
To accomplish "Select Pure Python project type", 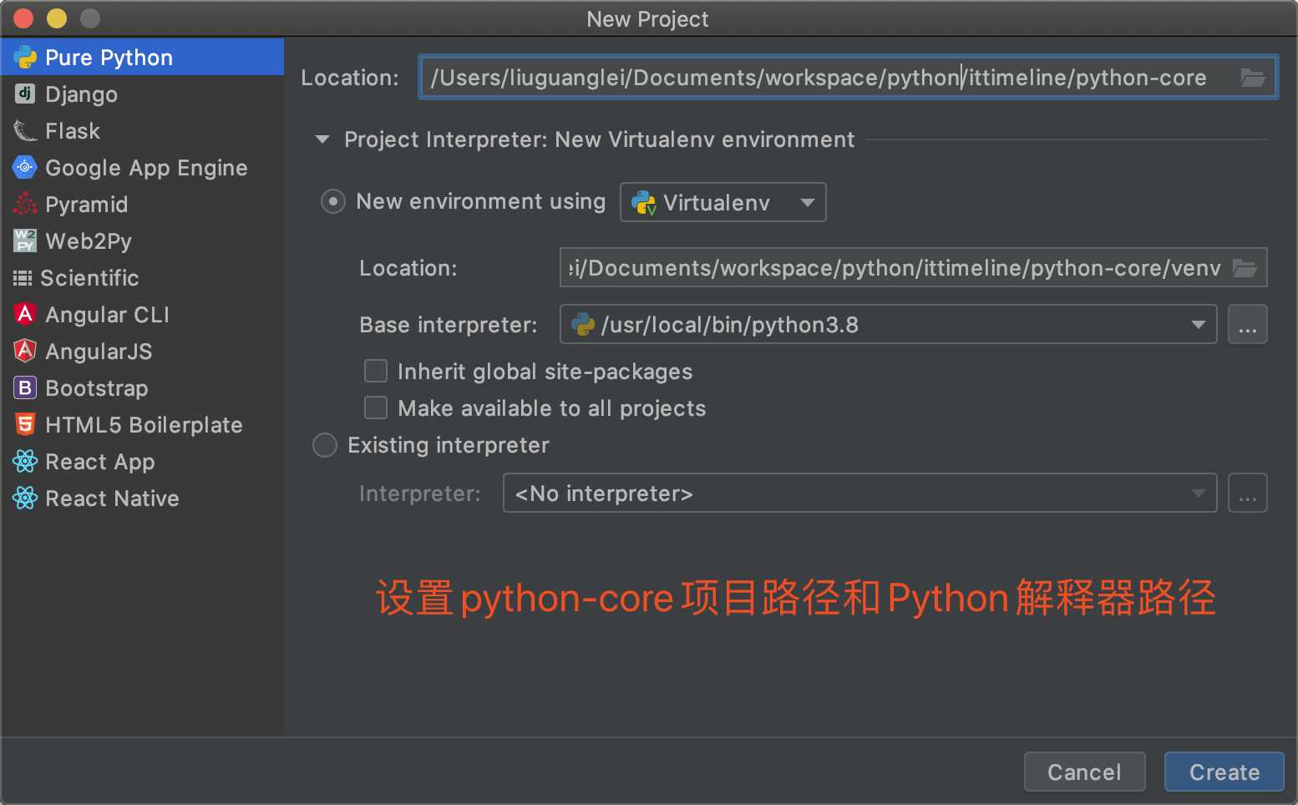I will [x=142, y=57].
